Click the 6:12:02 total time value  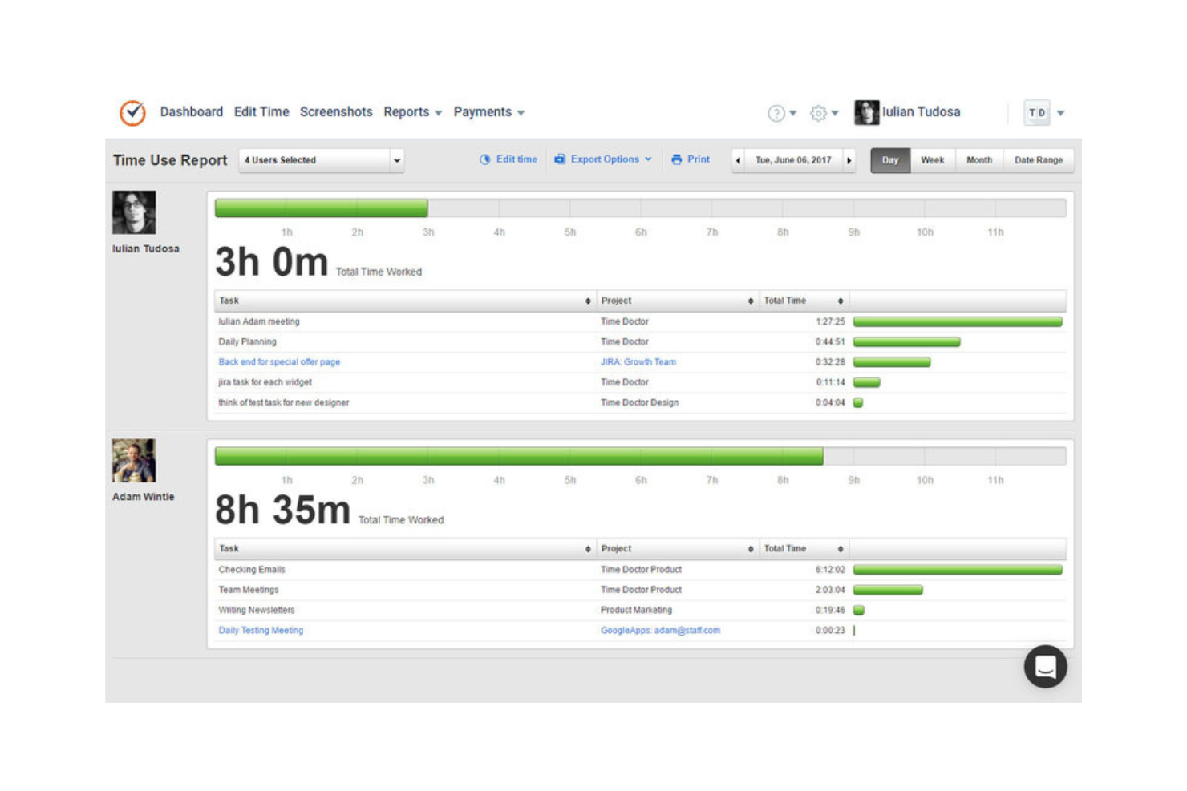coord(830,570)
